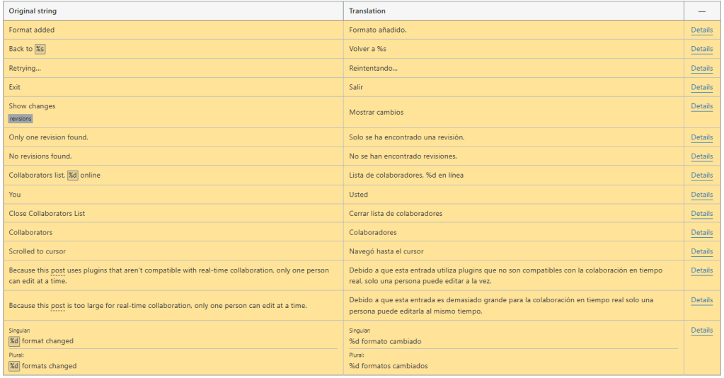724x378 pixels.
Task: Open Details for "No revisions found."
Action: [701, 156]
